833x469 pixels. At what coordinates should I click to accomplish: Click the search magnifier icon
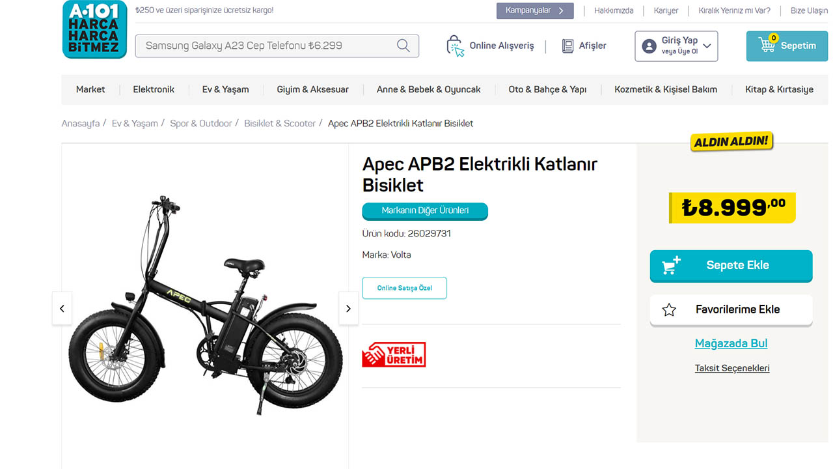(x=403, y=46)
